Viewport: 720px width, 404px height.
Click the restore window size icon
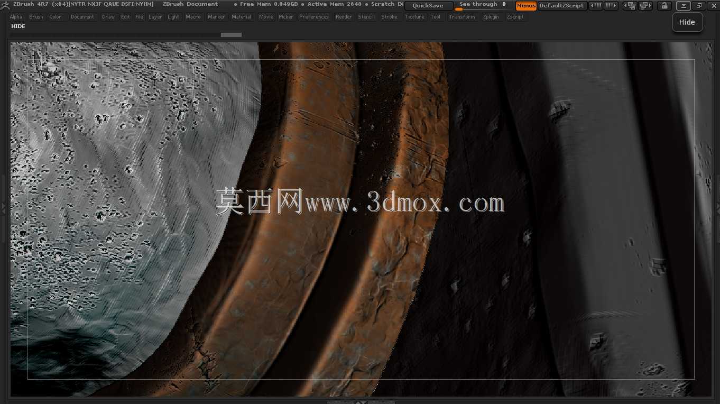699,6
